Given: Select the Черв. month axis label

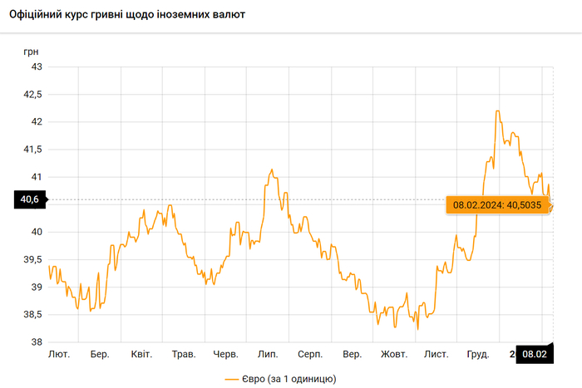Looking at the screenshot, I should pyautogui.click(x=225, y=355).
